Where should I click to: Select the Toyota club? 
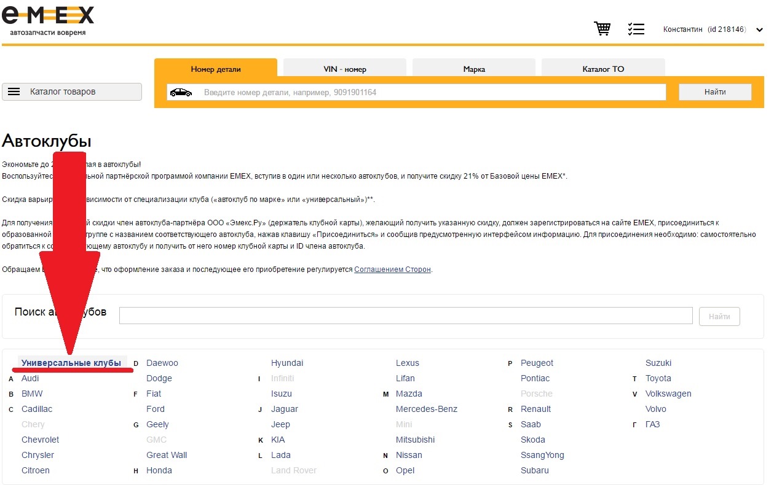click(658, 378)
